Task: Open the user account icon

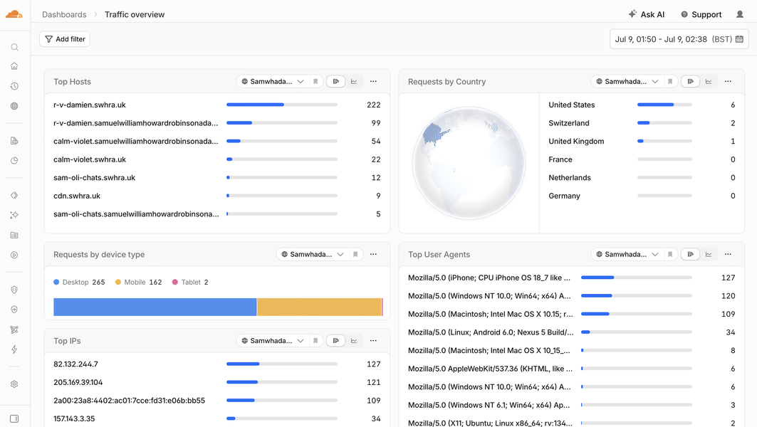Action: pyautogui.click(x=740, y=14)
